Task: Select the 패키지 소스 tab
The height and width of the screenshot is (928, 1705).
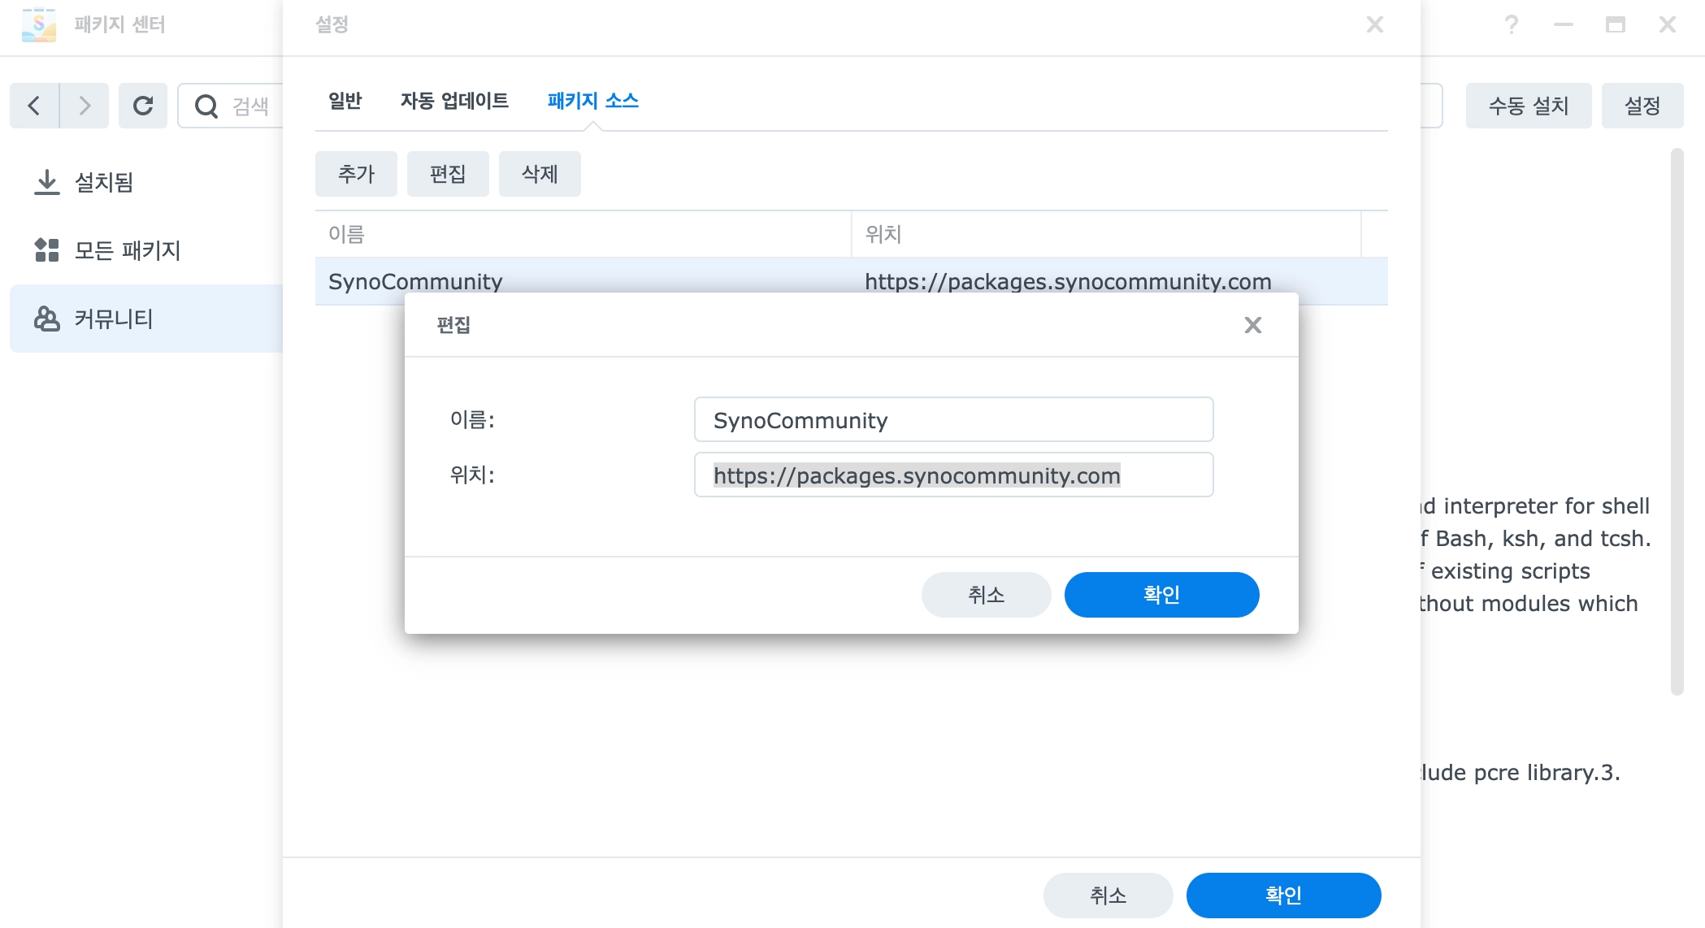Action: click(x=593, y=101)
